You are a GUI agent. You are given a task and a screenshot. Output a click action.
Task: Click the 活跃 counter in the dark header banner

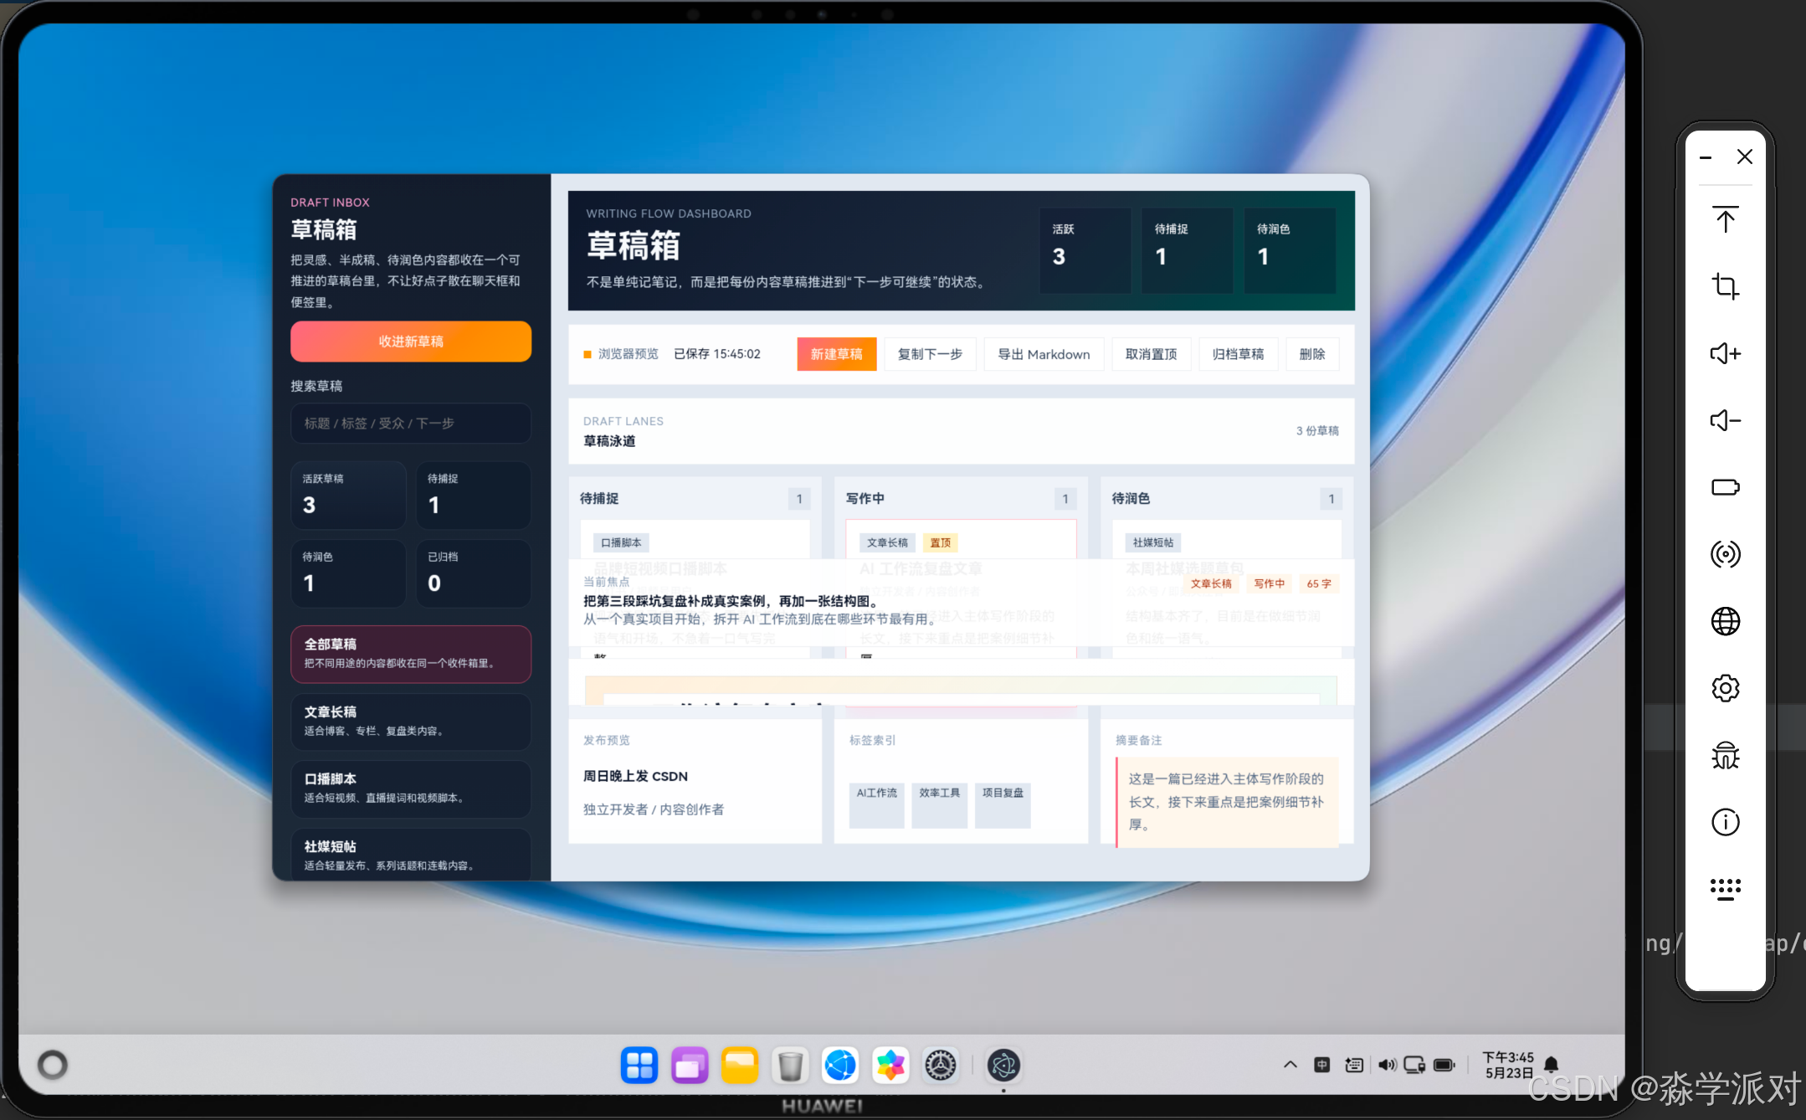pyautogui.click(x=1085, y=249)
